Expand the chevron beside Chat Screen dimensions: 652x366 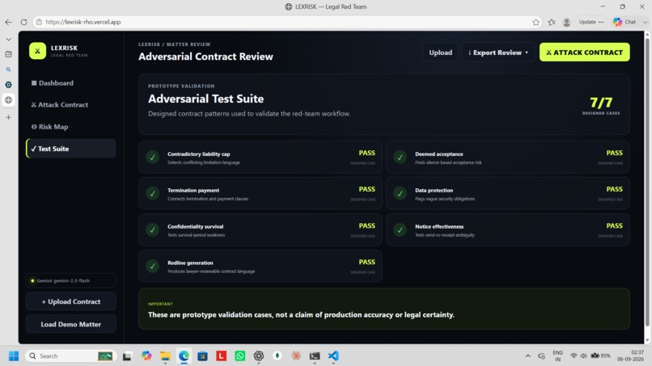point(645,22)
